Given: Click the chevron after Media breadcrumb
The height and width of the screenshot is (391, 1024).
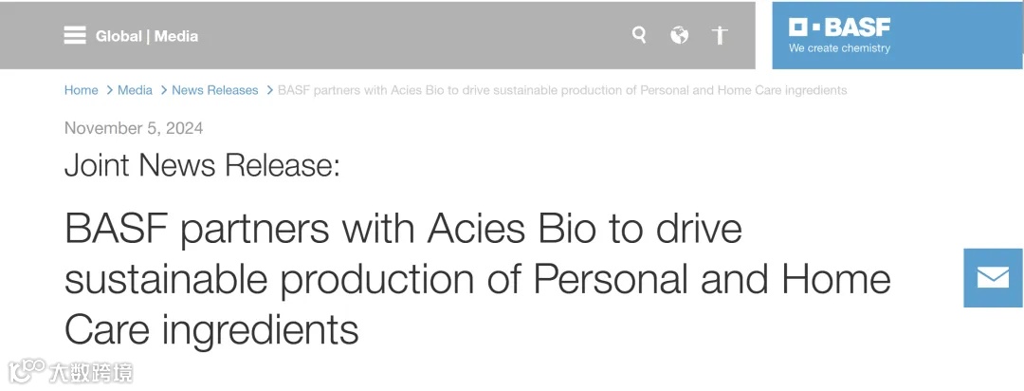Looking at the screenshot, I should [163, 90].
